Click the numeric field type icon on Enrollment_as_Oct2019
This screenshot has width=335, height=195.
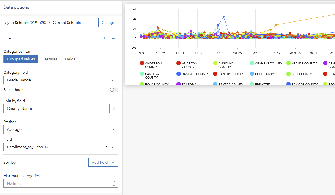click(106, 147)
